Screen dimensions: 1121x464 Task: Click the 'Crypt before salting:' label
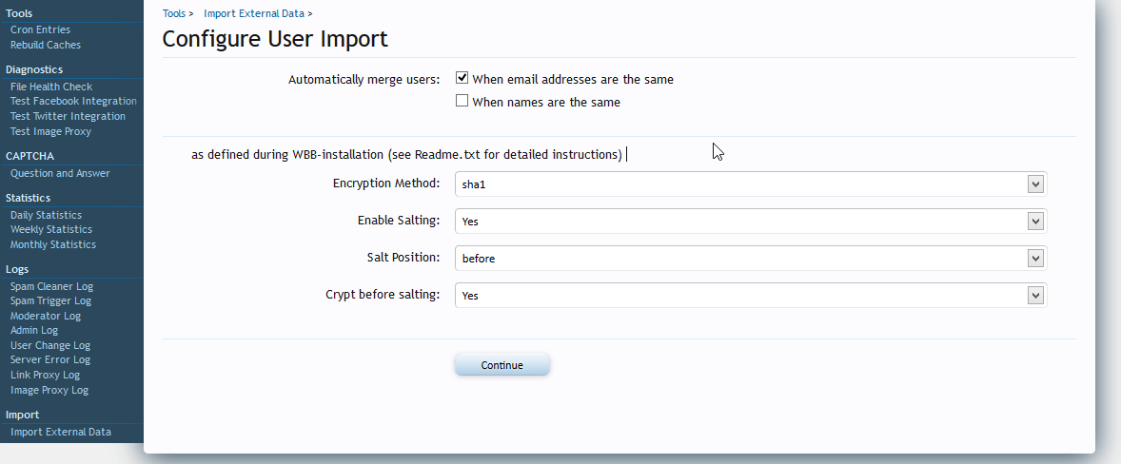[383, 295]
